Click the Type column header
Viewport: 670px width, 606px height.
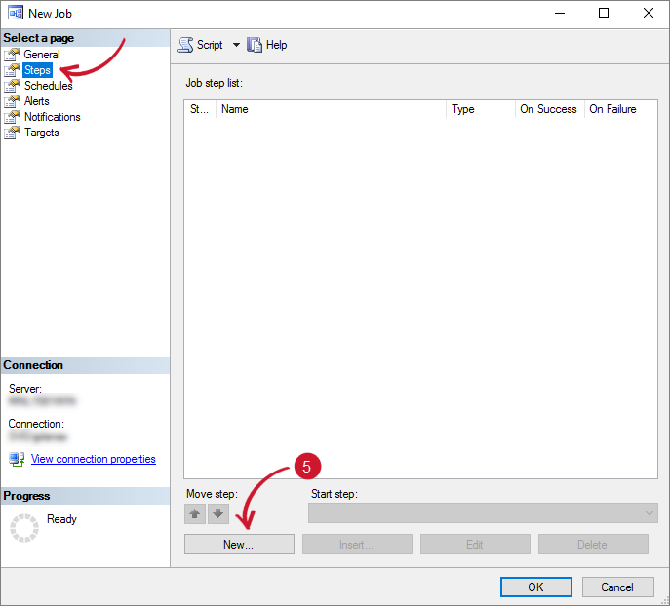pyautogui.click(x=480, y=109)
